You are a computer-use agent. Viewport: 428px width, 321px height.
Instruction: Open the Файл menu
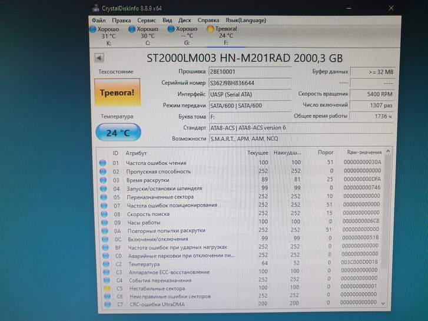click(x=98, y=20)
